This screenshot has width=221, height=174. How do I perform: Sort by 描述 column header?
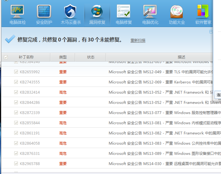(x=181, y=57)
